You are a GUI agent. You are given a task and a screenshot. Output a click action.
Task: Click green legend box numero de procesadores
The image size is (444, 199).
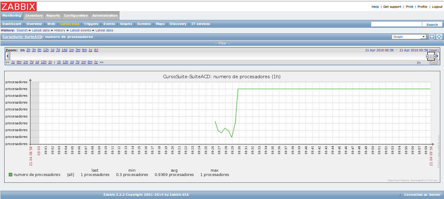point(11,174)
